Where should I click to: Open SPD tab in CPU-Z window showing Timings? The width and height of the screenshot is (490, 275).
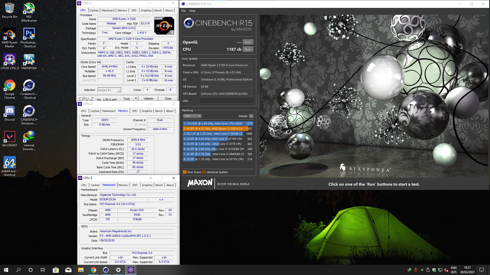click(135, 111)
